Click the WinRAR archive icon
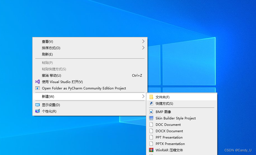Screen dimensions: 256x155 pos(151,150)
